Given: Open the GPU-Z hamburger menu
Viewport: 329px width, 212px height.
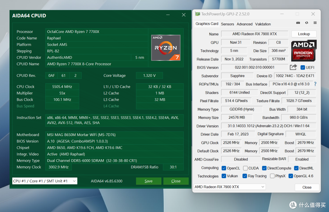Looking at the screenshot, I should (315, 23).
